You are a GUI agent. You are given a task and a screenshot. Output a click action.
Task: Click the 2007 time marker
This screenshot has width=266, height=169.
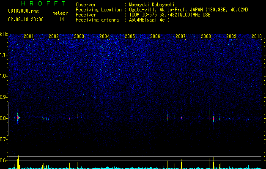pyautogui.click(x=181, y=36)
